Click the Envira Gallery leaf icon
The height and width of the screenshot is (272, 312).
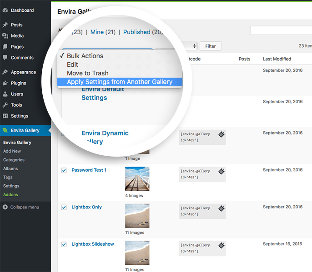(5, 130)
